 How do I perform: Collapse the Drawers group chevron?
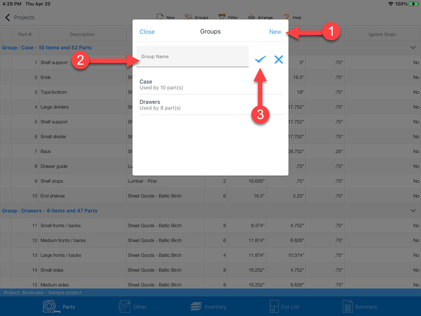point(413,211)
